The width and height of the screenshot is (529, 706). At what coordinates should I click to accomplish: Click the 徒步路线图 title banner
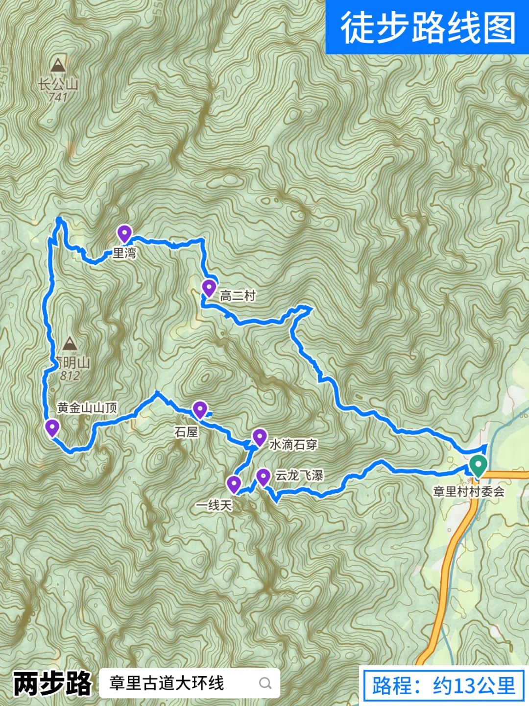click(x=427, y=27)
